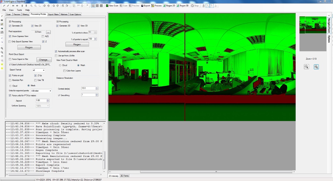Image resolution: width=333 pixels, height=181 pixels.
Task: Click the zoom in icon in left sidebar
Action: pyautogui.click(x=2, y=48)
